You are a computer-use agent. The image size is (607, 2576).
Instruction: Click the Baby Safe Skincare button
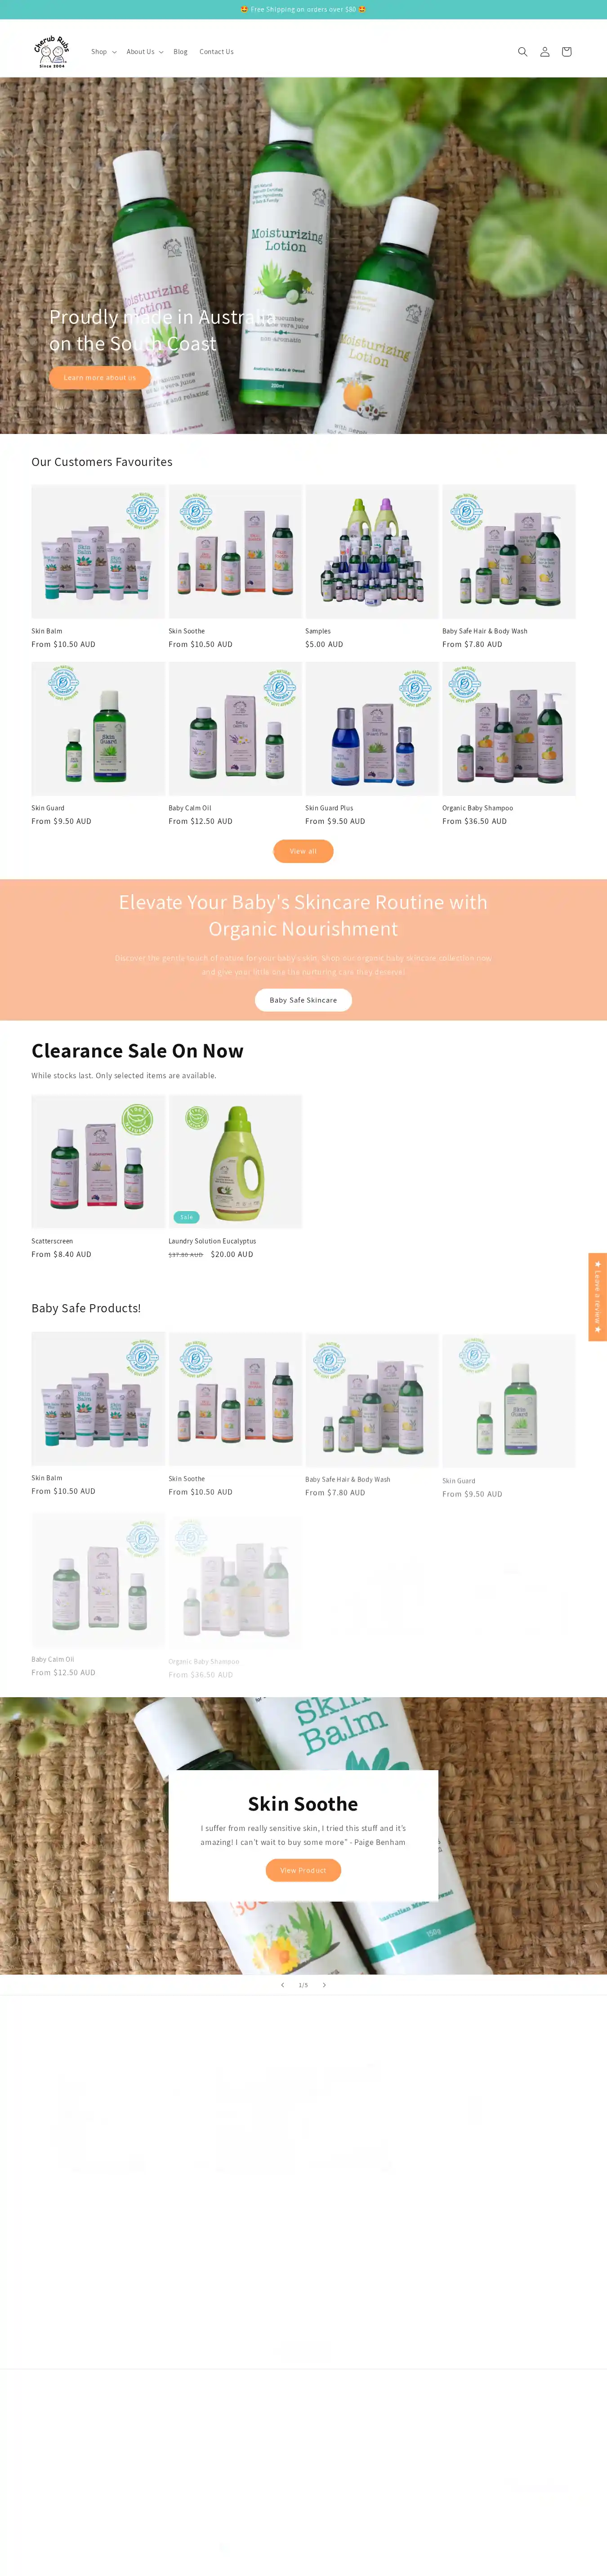pyautogui.click(x=303, y=1000)
